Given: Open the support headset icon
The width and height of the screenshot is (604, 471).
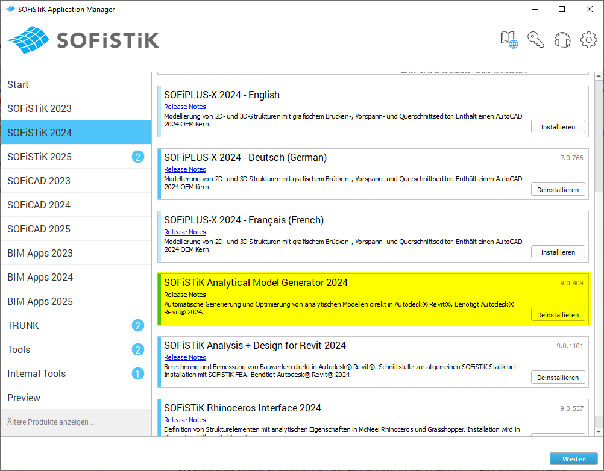Looking at the screenshot, I should click(562, 40).
